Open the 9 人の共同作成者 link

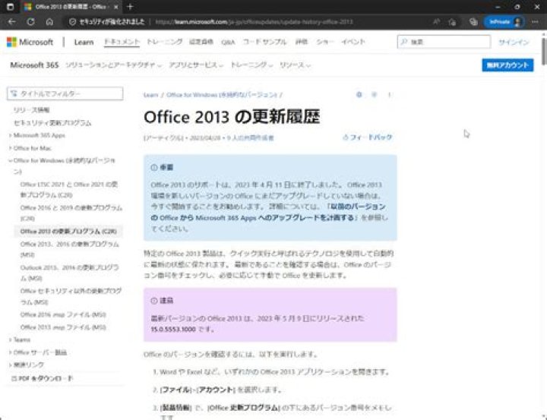point(250,137)
